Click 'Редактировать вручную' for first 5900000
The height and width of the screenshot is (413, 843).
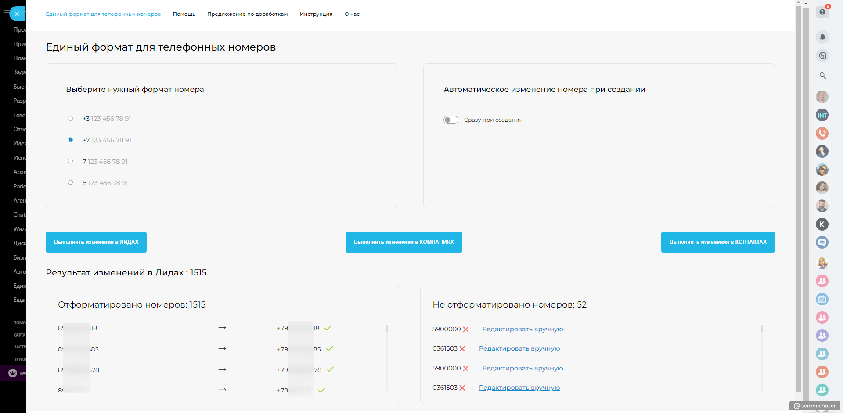click(522, 329)
